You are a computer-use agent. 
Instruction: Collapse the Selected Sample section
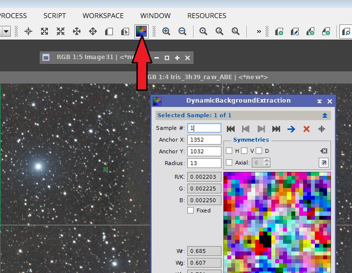click(325, 115)
